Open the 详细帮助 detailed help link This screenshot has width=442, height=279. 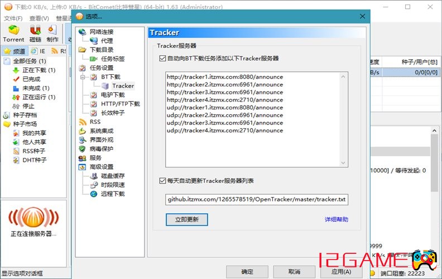pos(336,219)
